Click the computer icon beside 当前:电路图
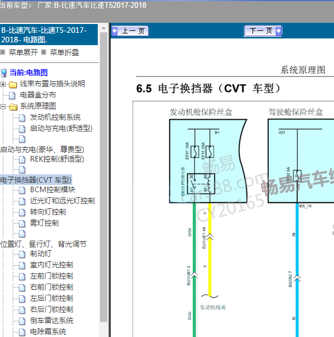Screen dimensions: 334x337 (4, 73)
